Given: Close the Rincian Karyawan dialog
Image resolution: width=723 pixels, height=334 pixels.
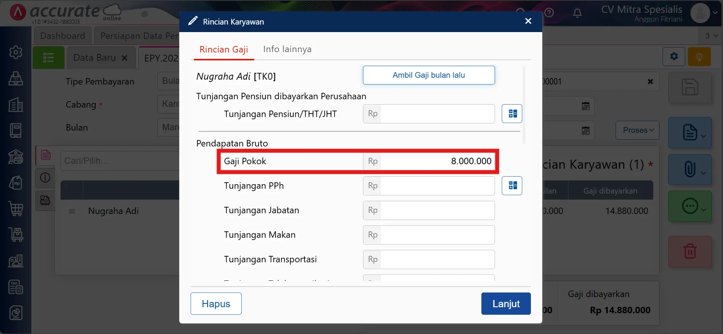Looking at the screenshot, I should point(528,21).
